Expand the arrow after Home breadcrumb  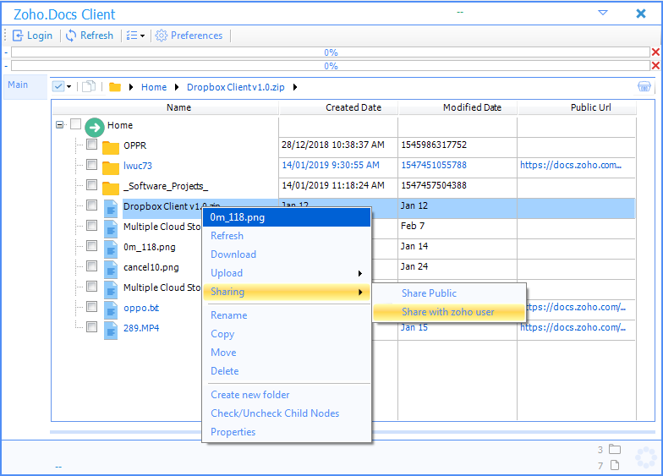point(177,87)
